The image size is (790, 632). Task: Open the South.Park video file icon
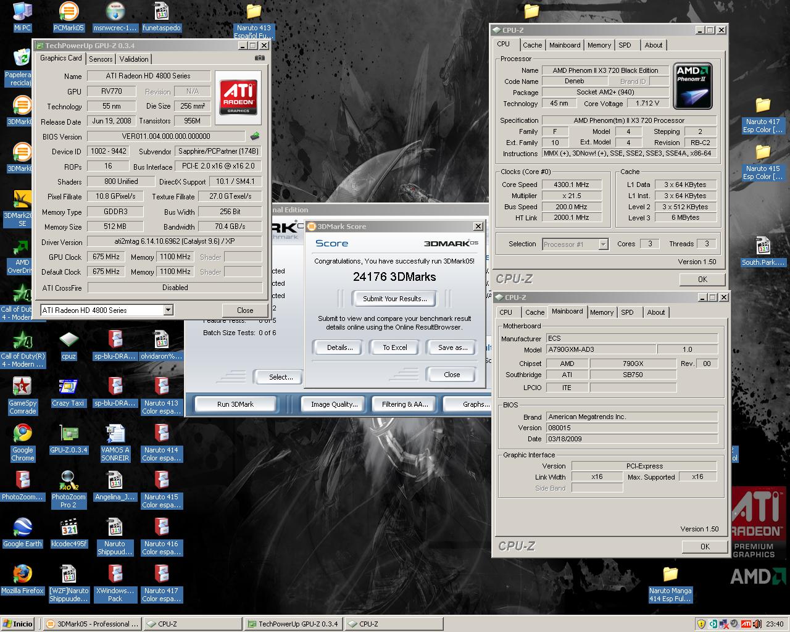763,251
